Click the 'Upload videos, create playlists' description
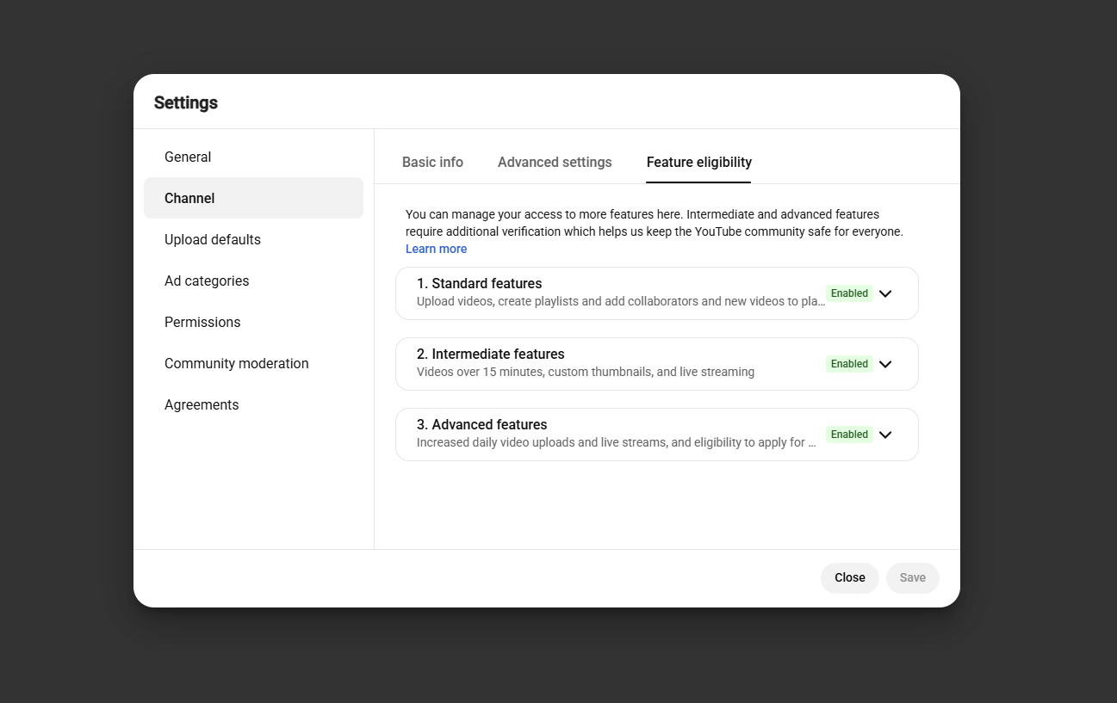The width and height of the screenshot is (1117, 703). (621, 302)
